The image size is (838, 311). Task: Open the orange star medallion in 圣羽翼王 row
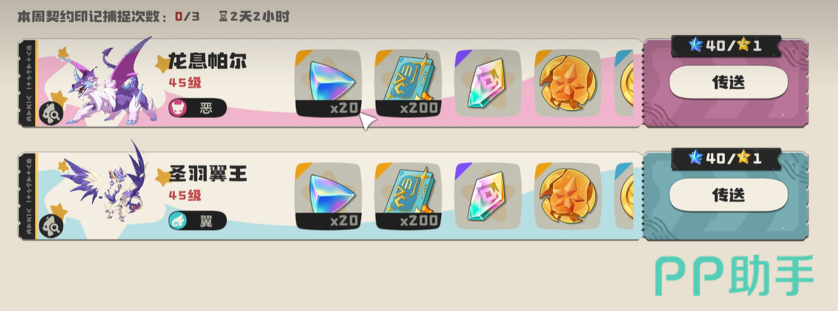[568, 196]
